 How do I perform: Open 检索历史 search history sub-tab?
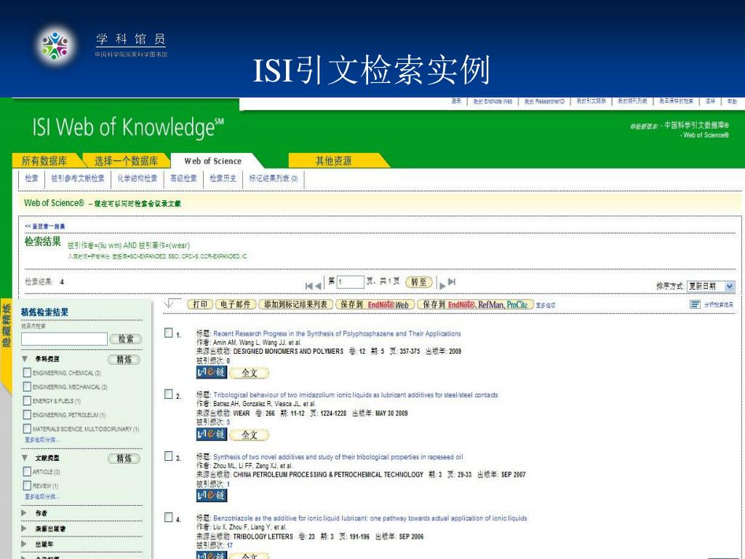pyautogui.click(x=223, y=178)
